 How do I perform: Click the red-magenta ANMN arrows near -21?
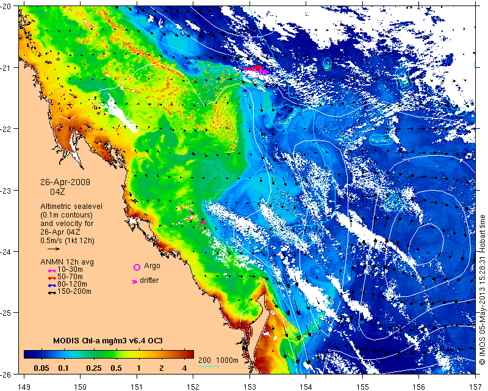[255, 69]
